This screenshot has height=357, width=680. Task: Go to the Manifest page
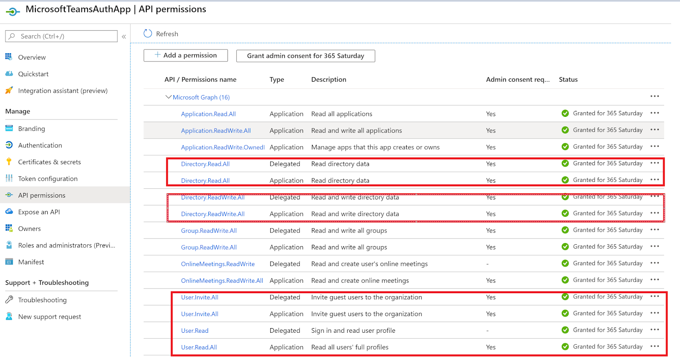(x=31, y=262)
